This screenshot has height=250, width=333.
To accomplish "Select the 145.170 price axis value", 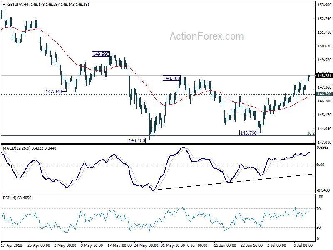I will 324,115.
